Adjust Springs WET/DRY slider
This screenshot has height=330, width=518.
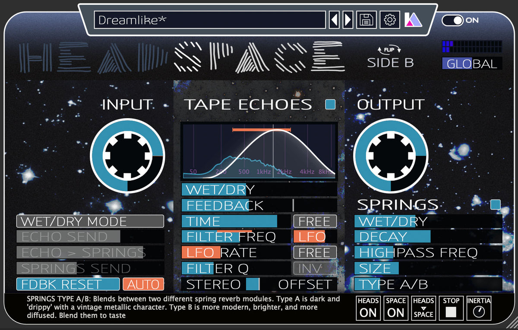428,221
